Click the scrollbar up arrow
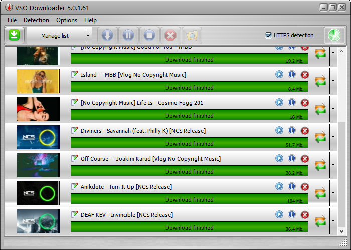Screen dimensions: 351x250 pyautogui.click(x=341, y=52)
